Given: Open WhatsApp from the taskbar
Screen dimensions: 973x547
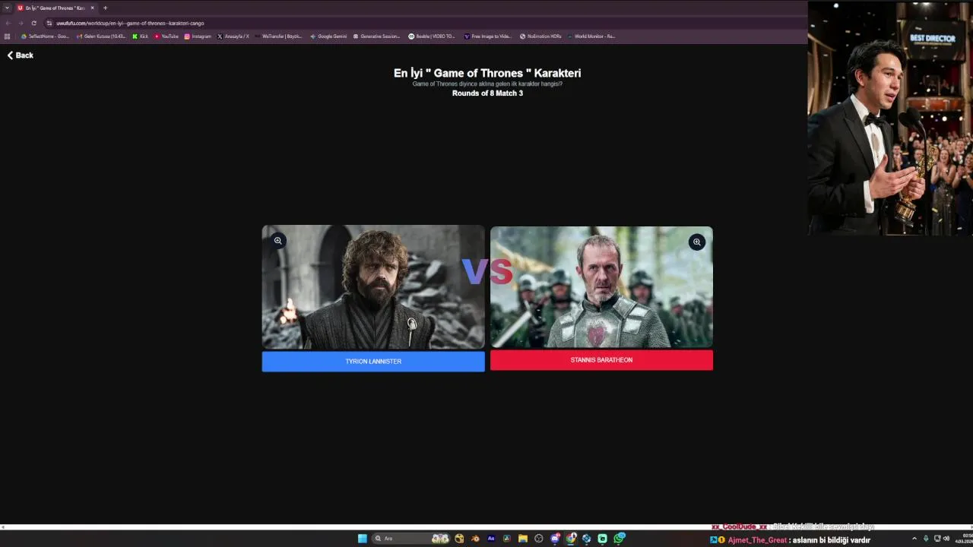Looking at the screenshot, I should [620, 539].
